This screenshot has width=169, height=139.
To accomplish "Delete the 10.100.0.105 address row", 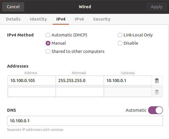I will pyautogui.click(x=157, y=81).
